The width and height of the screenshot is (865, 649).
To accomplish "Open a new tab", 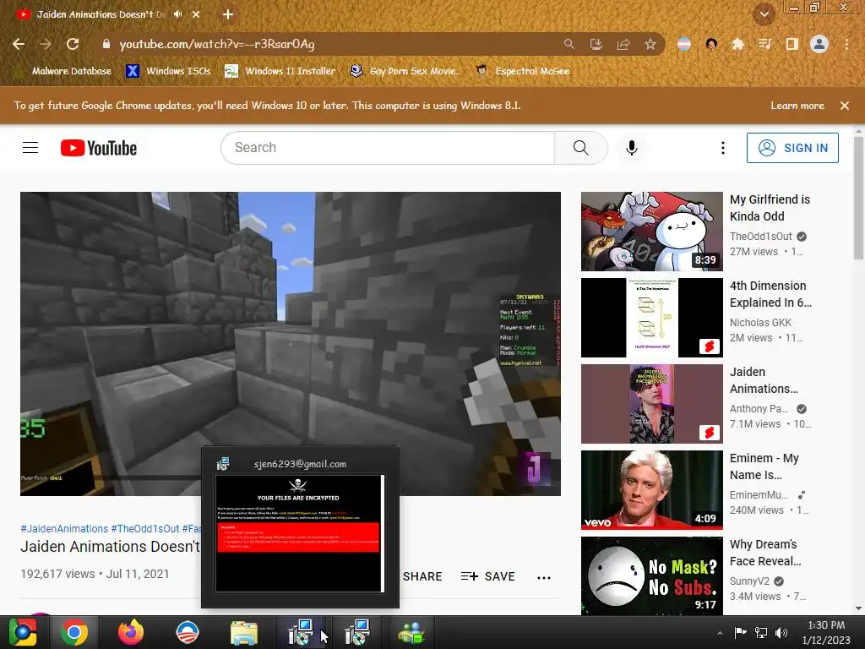I will pyautogui.click(x=228, y=14).
